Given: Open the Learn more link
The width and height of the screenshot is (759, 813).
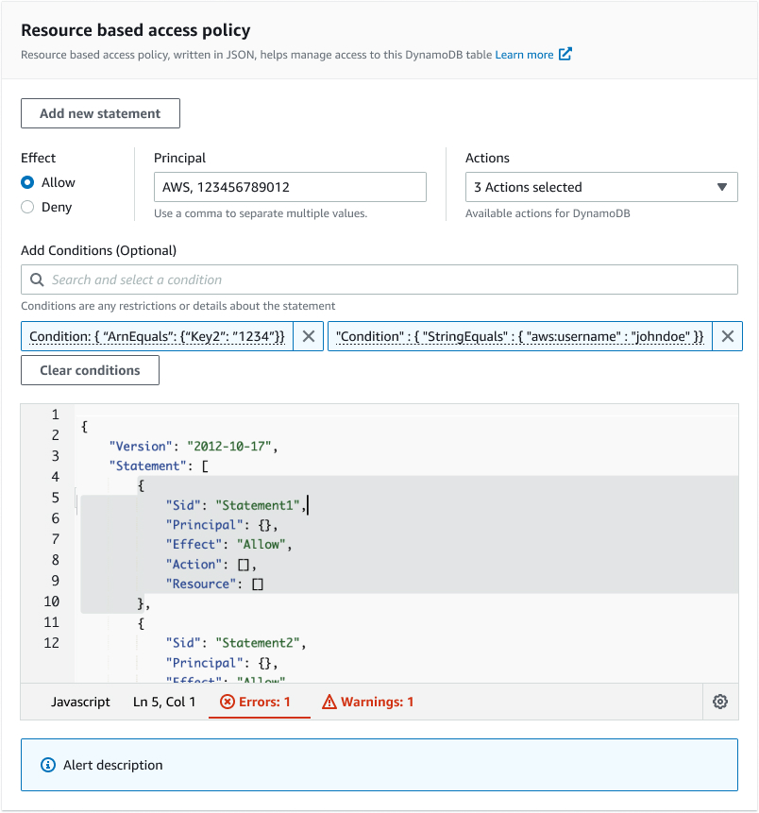Looking at the screenshot, I should 525,54.
